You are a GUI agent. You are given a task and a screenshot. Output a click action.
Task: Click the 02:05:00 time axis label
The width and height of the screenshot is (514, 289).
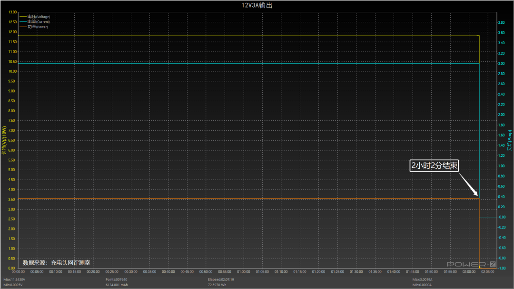coord(488,272)
